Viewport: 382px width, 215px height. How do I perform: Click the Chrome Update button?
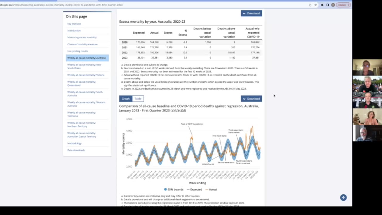point(343,5)
